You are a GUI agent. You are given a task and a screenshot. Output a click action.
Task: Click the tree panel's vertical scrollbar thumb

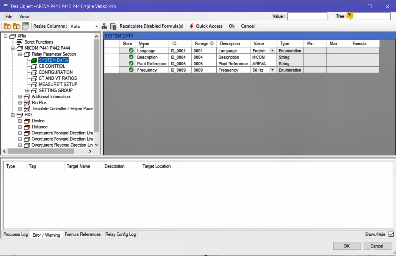point(97,85)
